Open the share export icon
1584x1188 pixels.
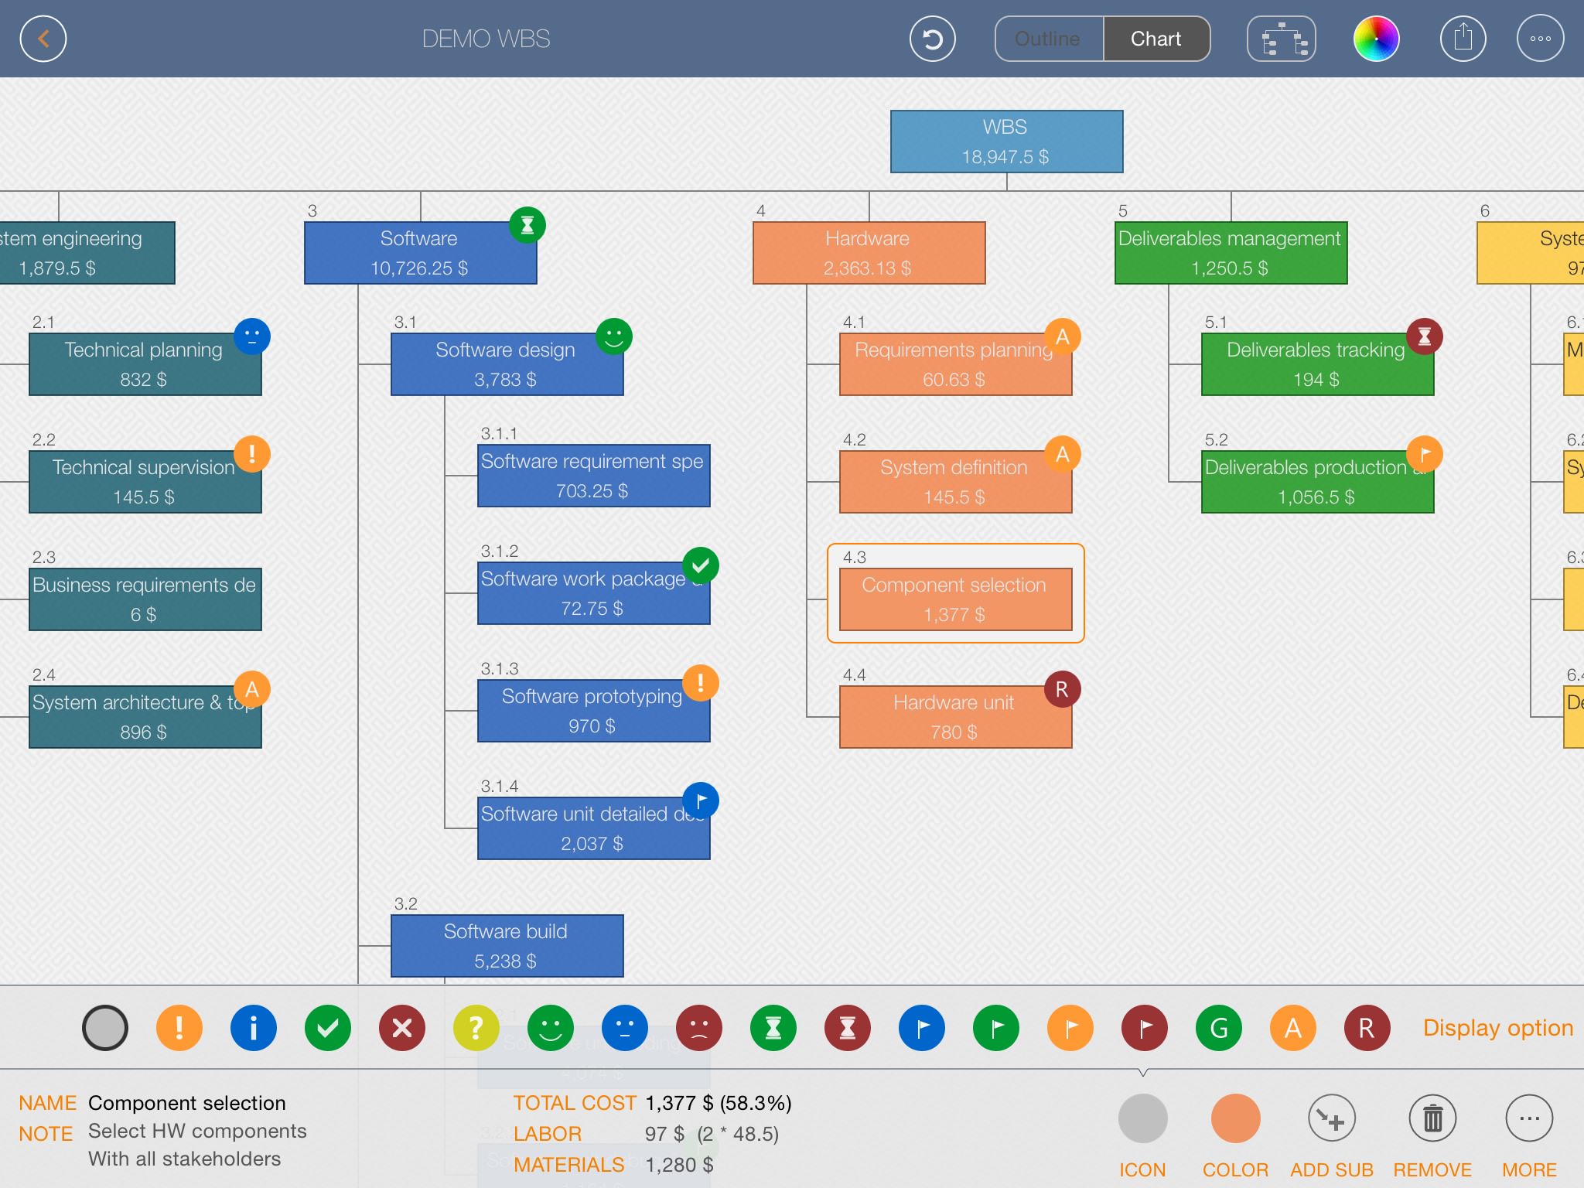tap(1463, 39)
